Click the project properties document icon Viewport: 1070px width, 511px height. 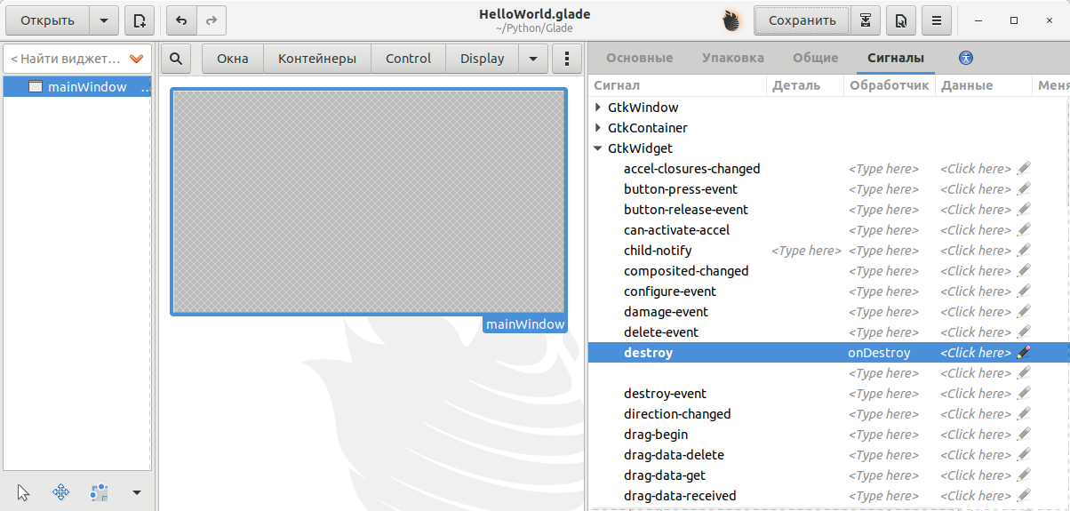click(x=901, y=20)
